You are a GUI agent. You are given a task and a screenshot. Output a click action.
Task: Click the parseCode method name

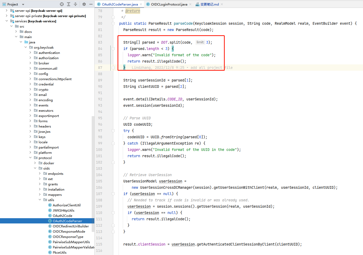point(183,23)
